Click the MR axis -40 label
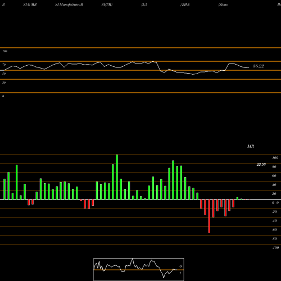 tap(274, 221)
